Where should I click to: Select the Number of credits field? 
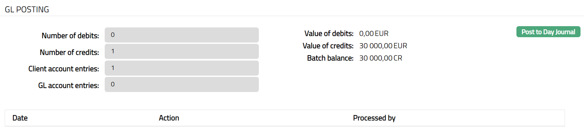[x=181, y=51]
